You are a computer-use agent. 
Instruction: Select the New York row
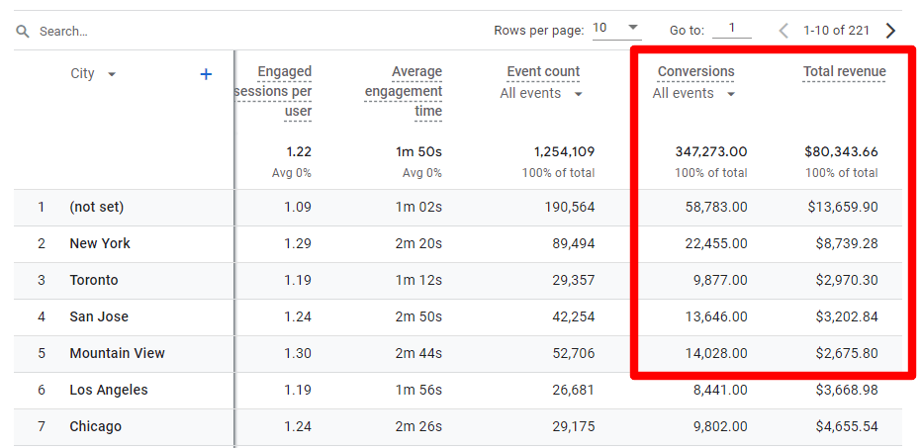click(x=100, y=243)
